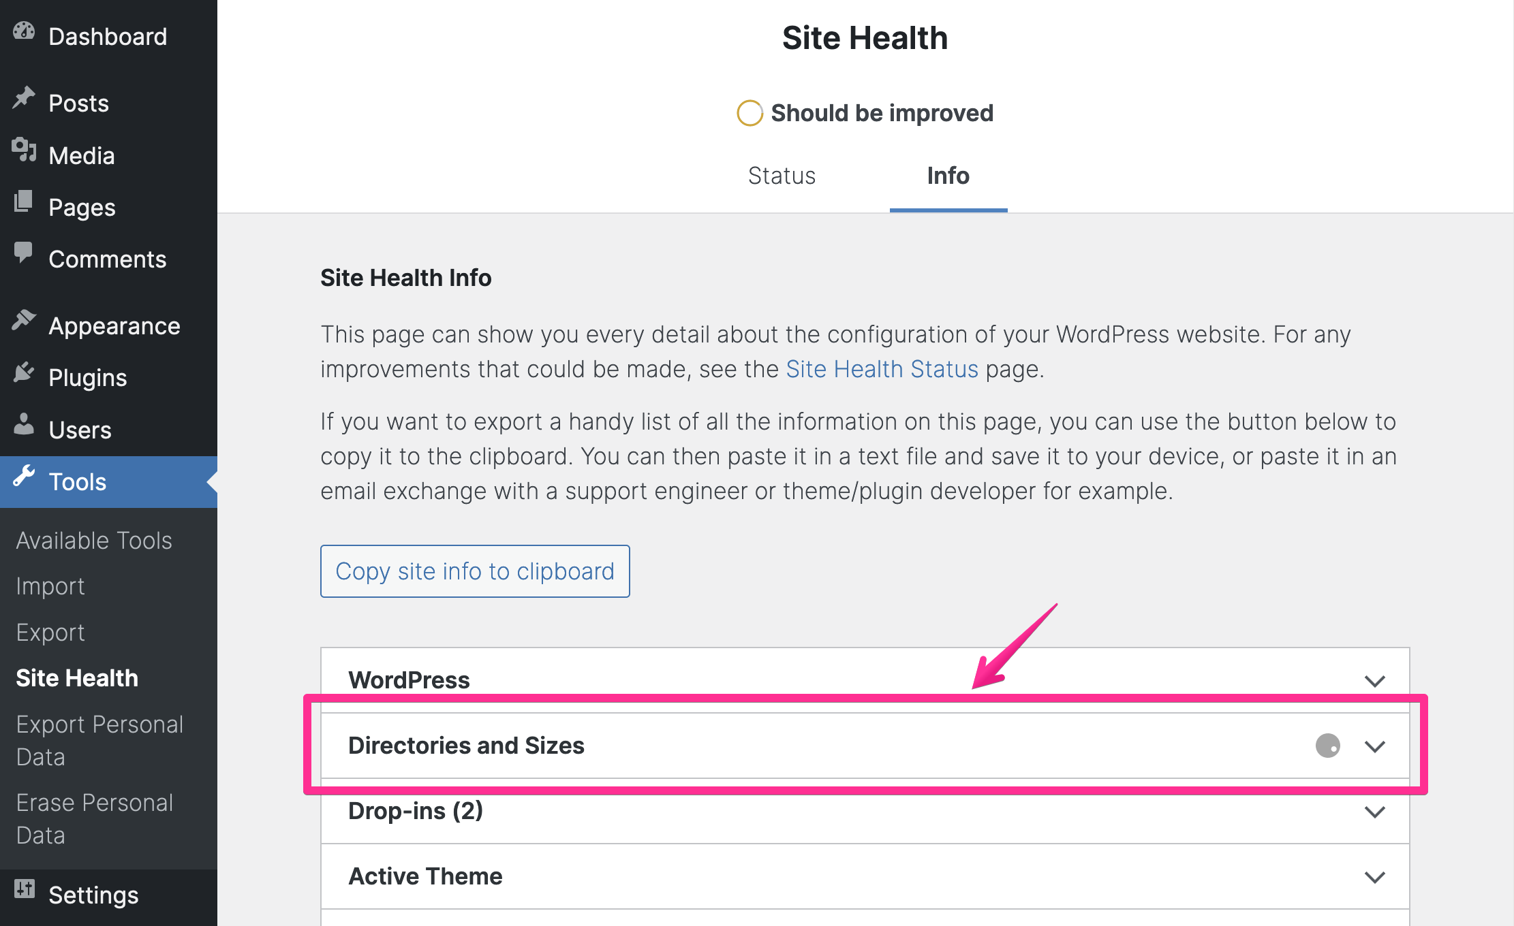Open Available Tools submenu item
The height and width of the screenshot is (926, 1514).
pyautogui.click(x=94, y=541)
